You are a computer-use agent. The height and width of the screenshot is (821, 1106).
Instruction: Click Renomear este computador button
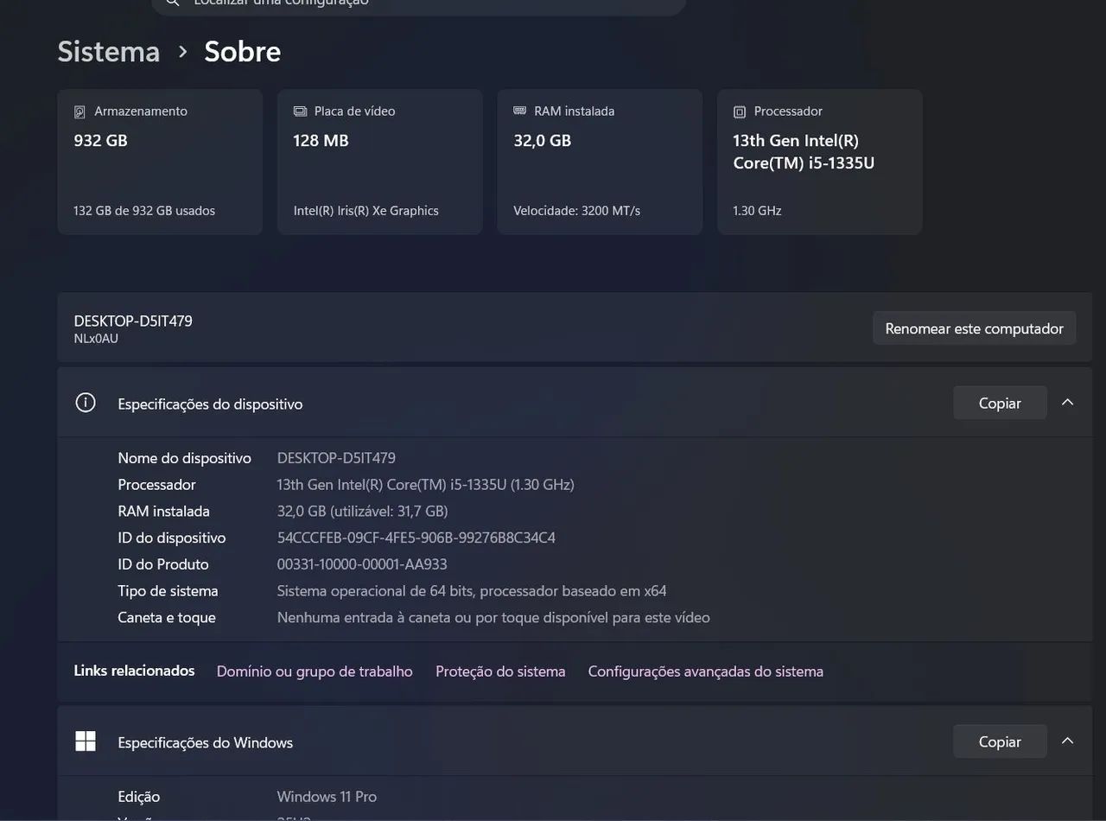[x=974, y=328]
